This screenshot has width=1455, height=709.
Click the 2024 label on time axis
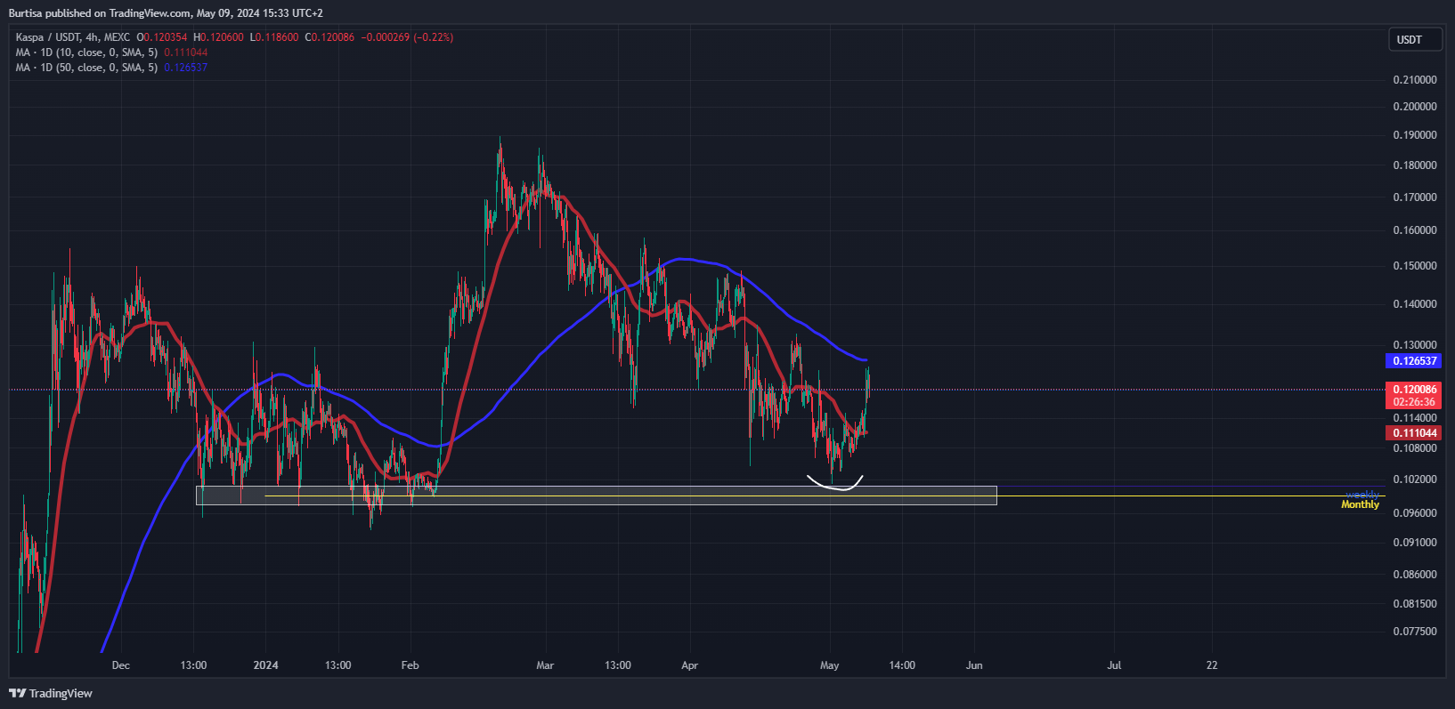[x=265, y=665]
